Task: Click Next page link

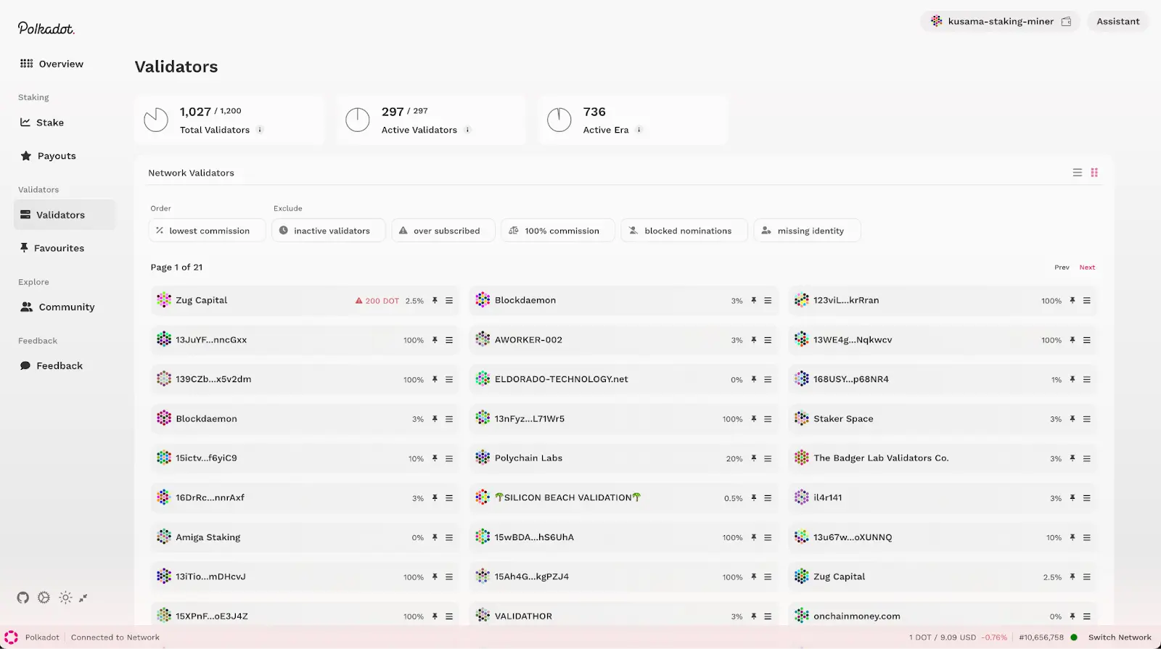Action: coord(1087,267)
